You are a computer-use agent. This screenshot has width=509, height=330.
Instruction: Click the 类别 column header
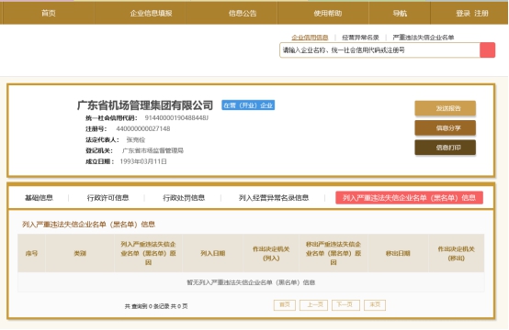[80, 253]
